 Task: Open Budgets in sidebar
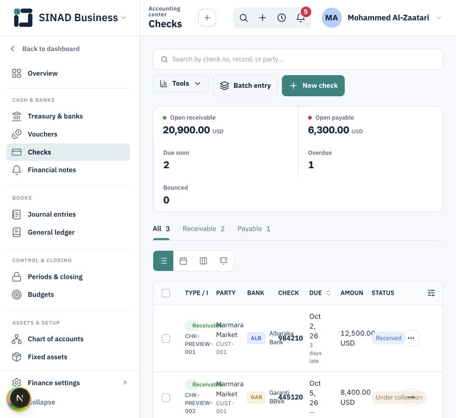pos(68,295)
